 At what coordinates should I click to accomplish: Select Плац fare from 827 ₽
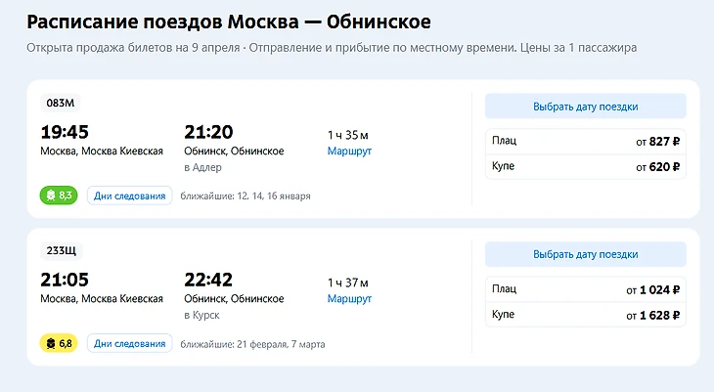(585, 142)
